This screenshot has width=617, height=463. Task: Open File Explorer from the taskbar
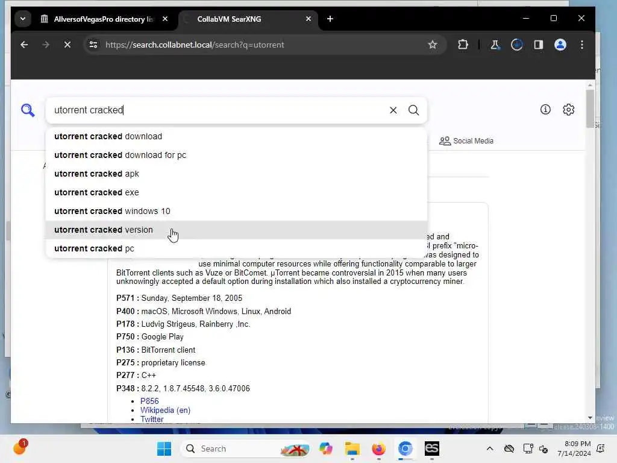pos(352,449)
